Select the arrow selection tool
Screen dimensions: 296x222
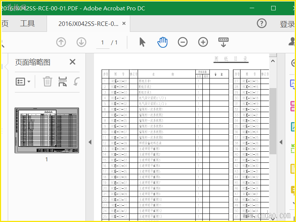point(142,42)
